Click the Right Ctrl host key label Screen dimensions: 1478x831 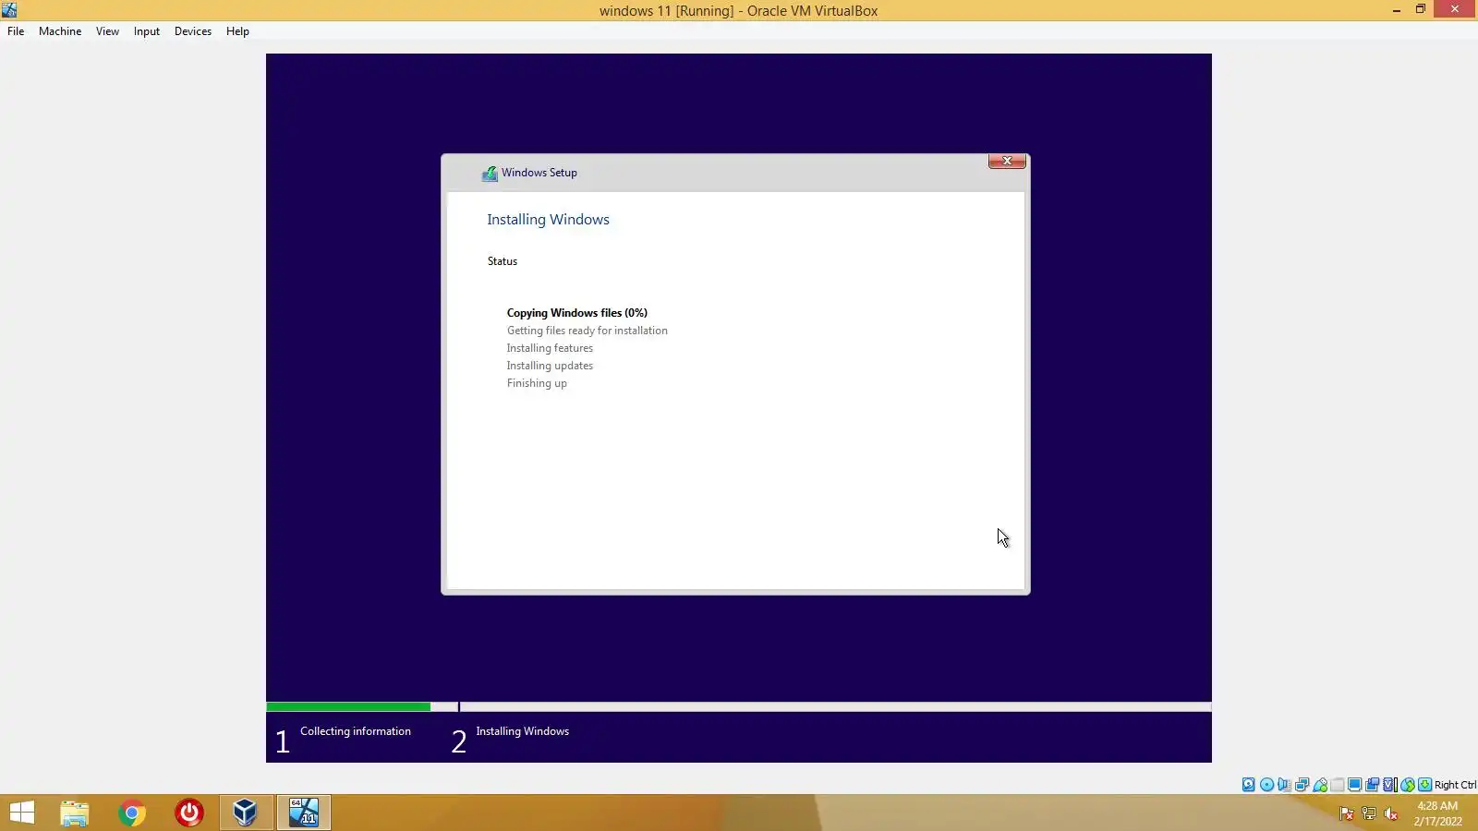[x=1455, y=785]
